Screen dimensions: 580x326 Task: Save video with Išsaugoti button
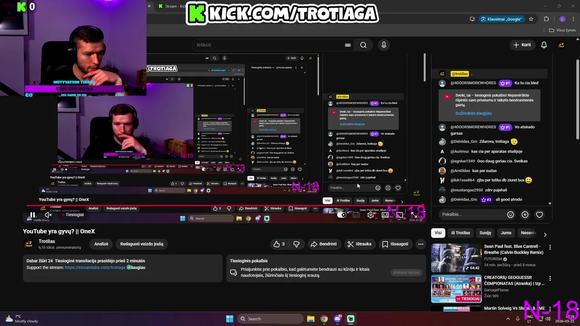pos(395,244)
